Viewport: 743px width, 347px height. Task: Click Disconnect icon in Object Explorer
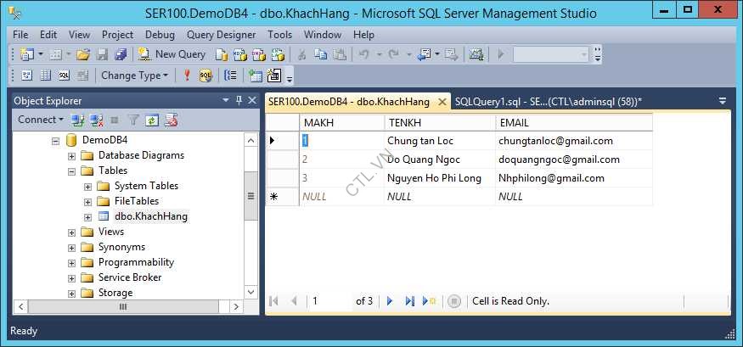coord(97,120)
